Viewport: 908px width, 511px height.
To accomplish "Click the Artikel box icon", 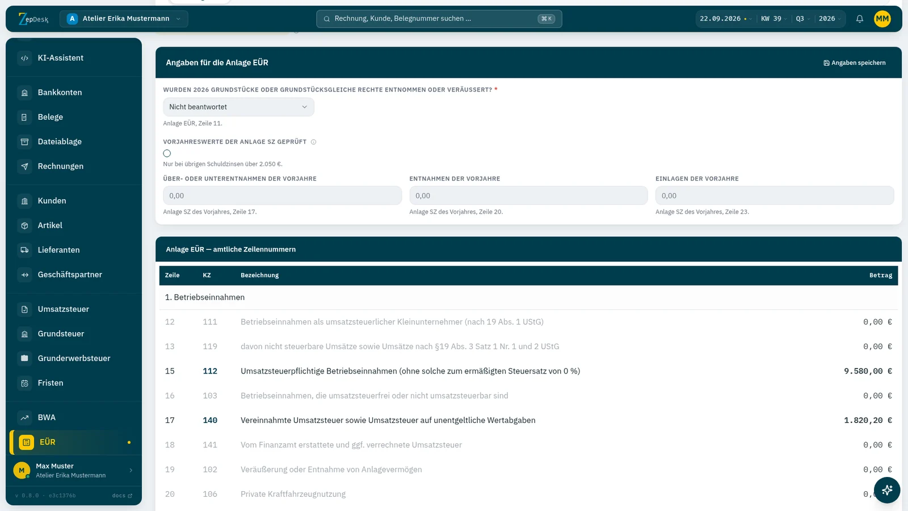I will [24, 225].
